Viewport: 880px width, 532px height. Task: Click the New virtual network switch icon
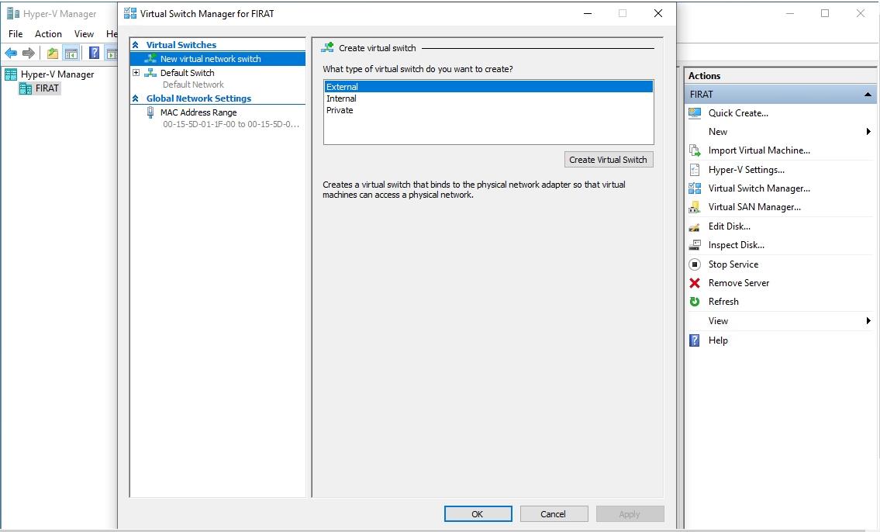pyautogui.click(x=150, y=58)
